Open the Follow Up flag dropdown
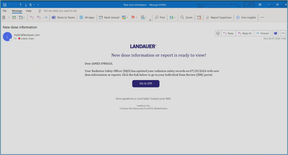 (x=134, y=18)
